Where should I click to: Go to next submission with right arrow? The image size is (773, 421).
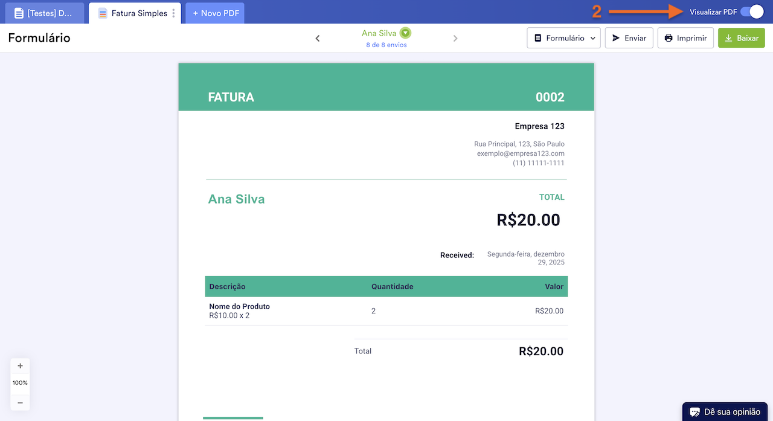[x=455, y=37]
